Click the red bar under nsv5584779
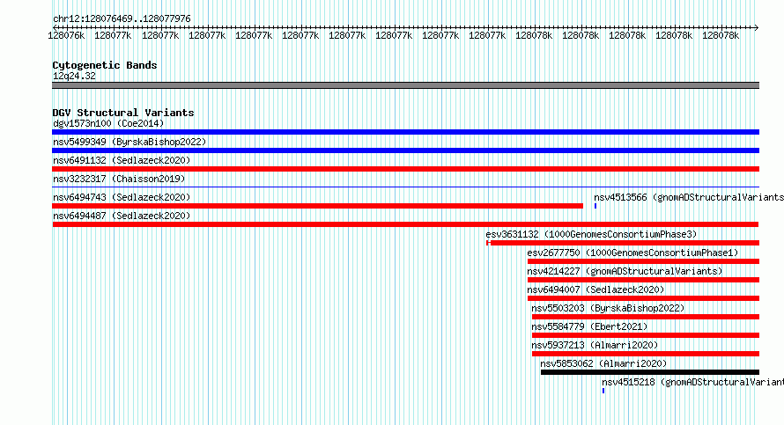This screenshot has height=425, width=784. click(x=646, y=335)
